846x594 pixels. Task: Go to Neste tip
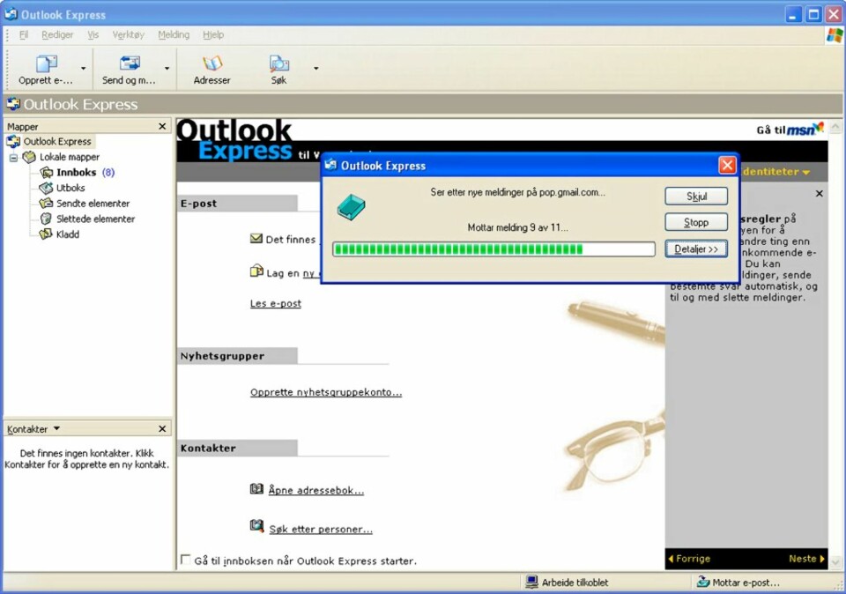(806, 559)
